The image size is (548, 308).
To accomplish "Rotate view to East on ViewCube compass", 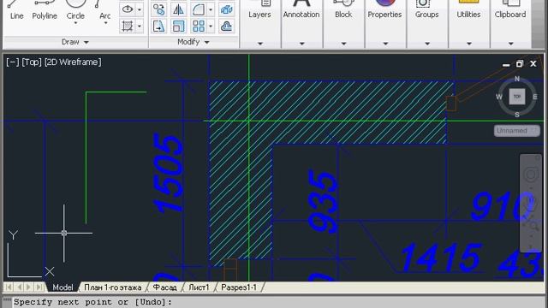I will tap(535, 97).
